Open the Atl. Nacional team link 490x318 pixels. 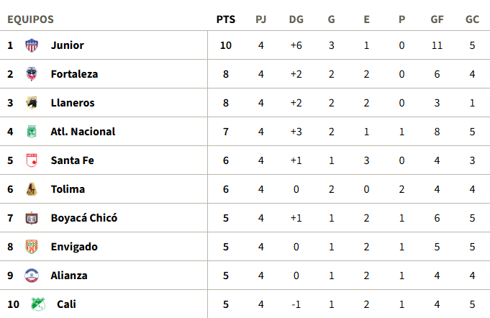83,132
